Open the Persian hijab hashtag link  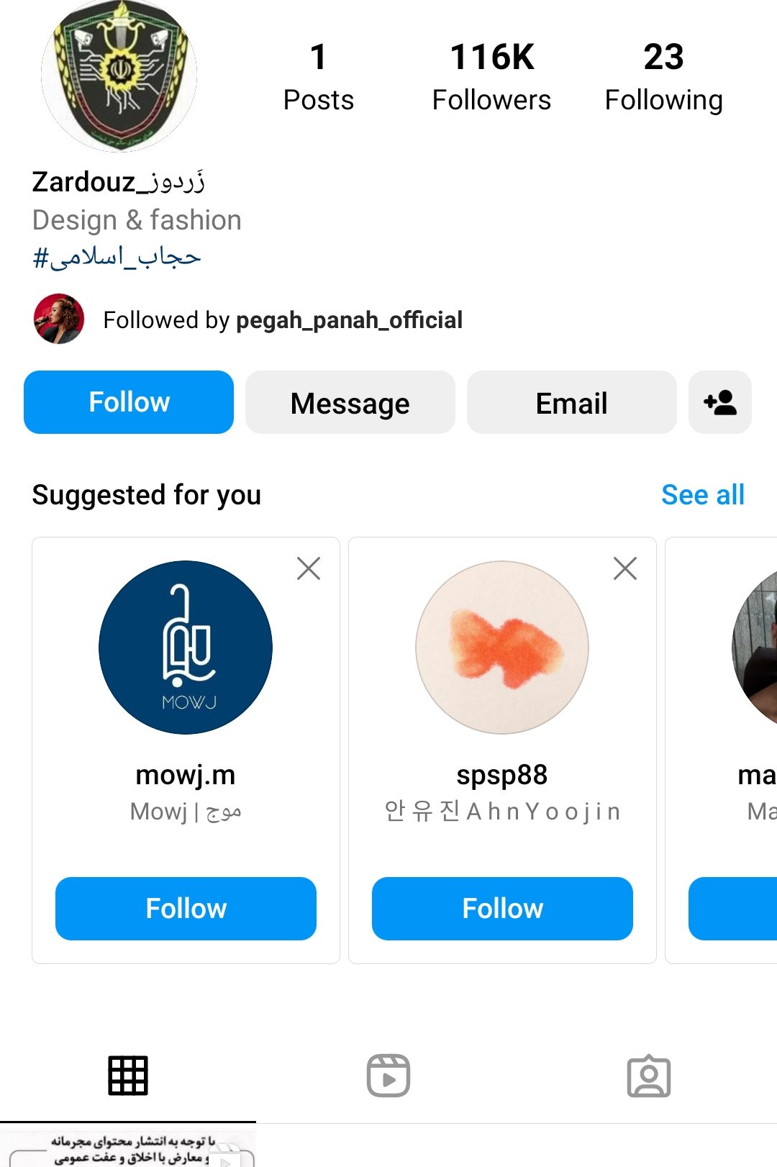[117, 257]
